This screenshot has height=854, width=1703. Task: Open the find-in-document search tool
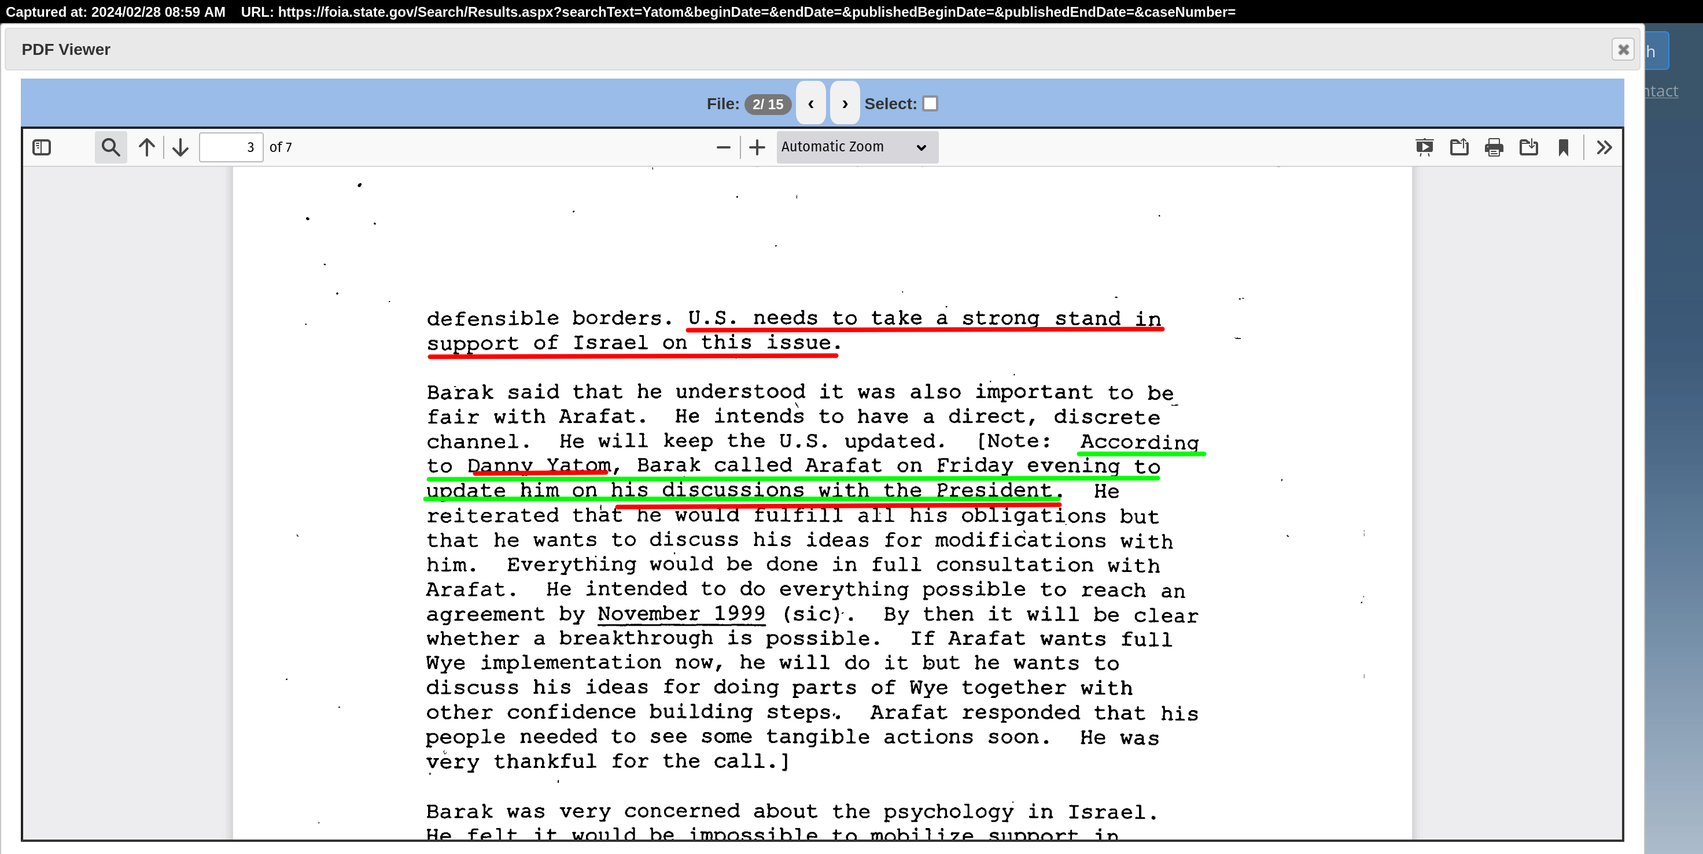(x=110, y=147)
